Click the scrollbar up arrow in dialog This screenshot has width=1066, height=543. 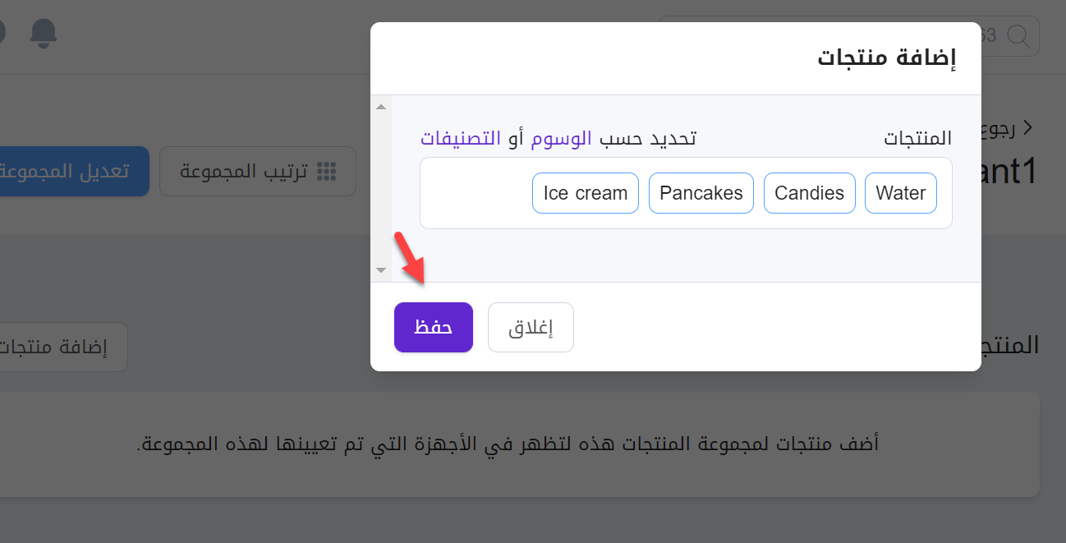(x=380, y=107)
